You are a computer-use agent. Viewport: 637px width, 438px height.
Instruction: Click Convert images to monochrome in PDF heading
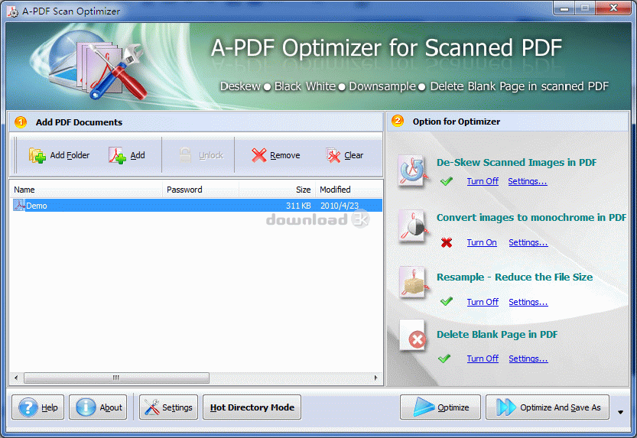point(531,218)
